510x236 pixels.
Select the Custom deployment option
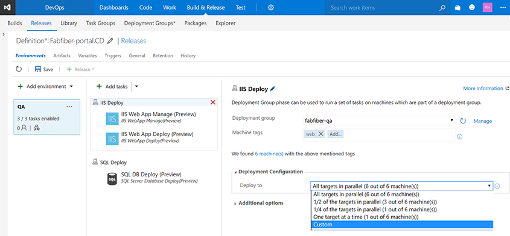[x=402, y=225]
